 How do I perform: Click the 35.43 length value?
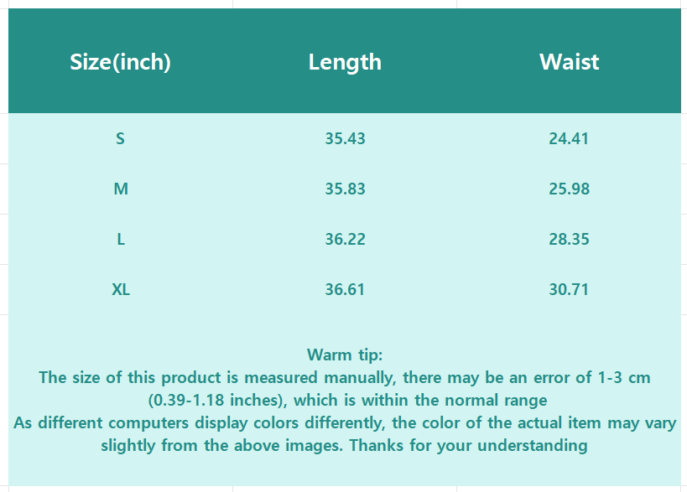click(345, 138)
